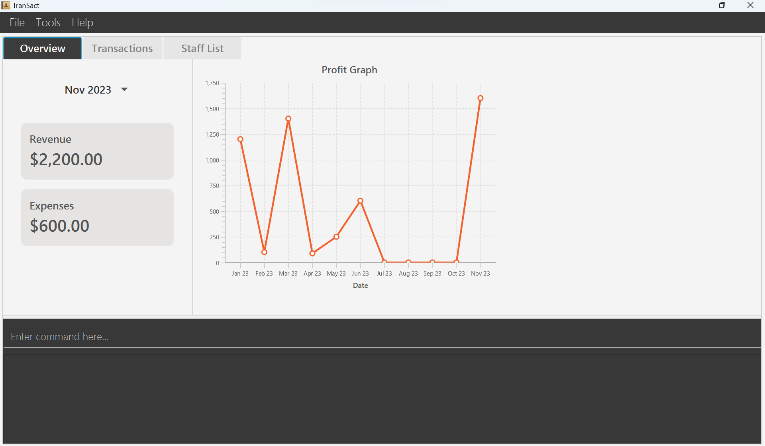Select the Overview tab
The image size is (765, 446).
[43, 49]
